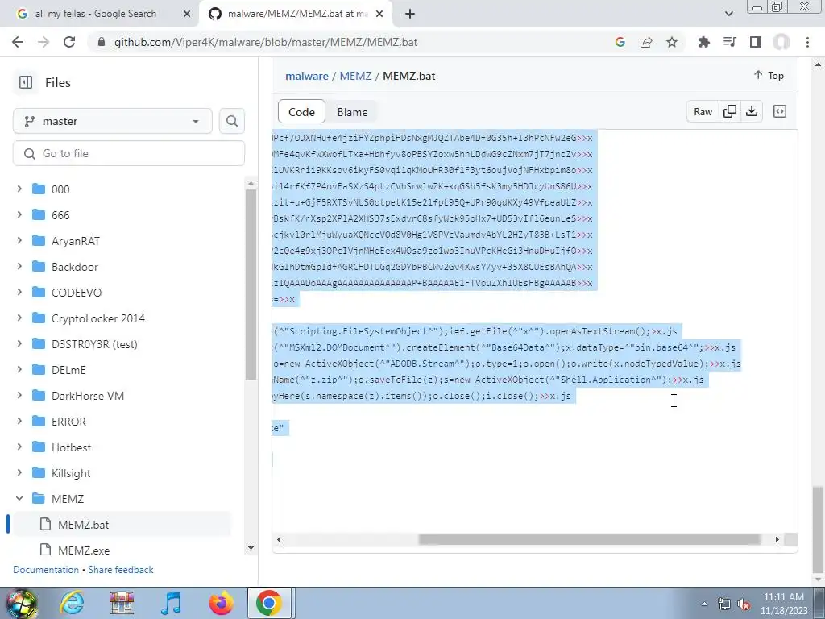The image size is (825, 619).
Task: Open the DarkHorse VM folder
Action: pos(88,396)
